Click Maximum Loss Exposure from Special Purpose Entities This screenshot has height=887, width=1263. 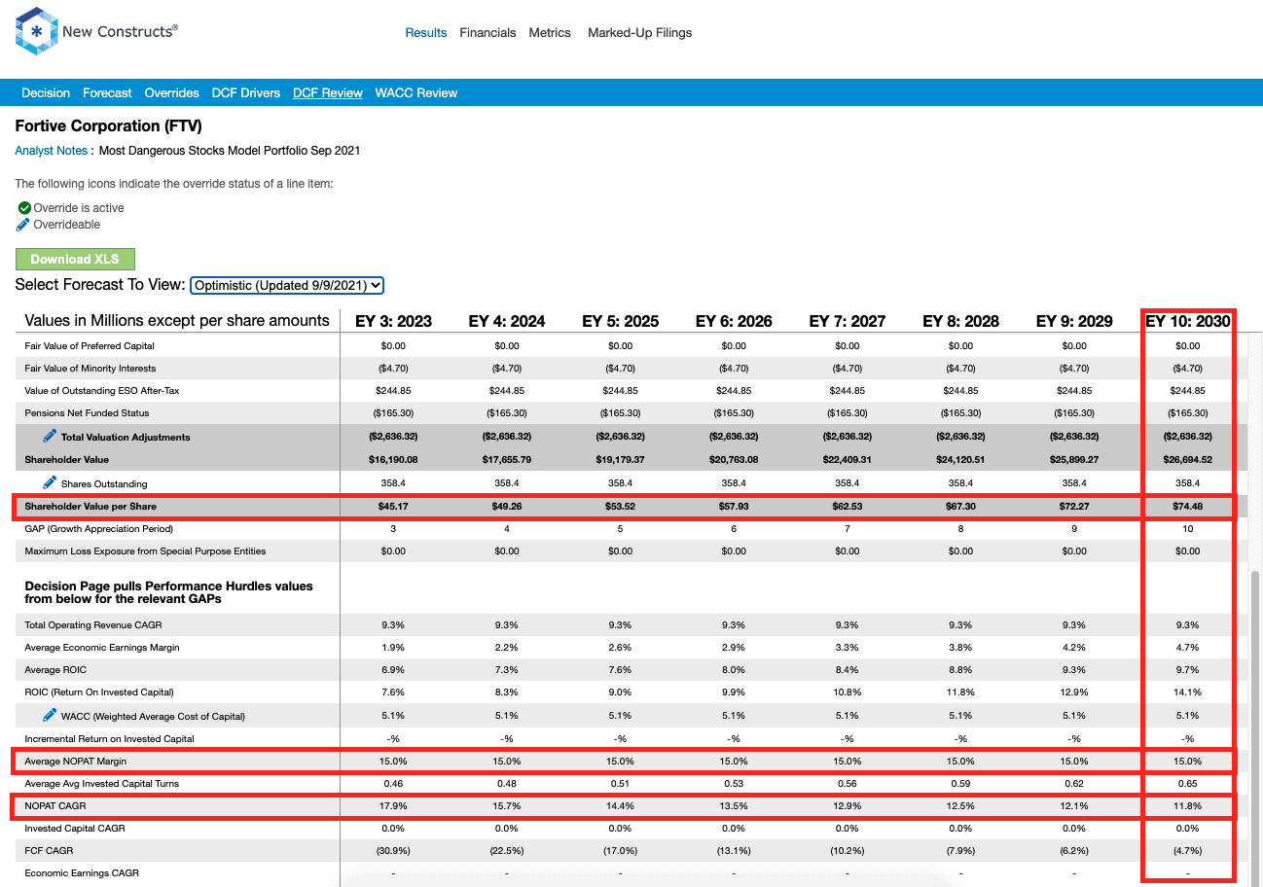145,551
